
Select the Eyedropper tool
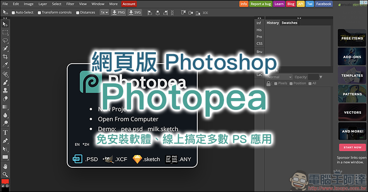point(5,65)
